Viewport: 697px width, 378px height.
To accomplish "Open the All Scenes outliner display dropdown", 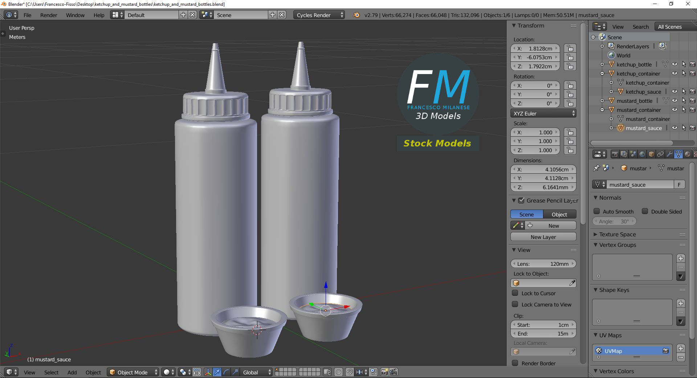I will point(675,27).
